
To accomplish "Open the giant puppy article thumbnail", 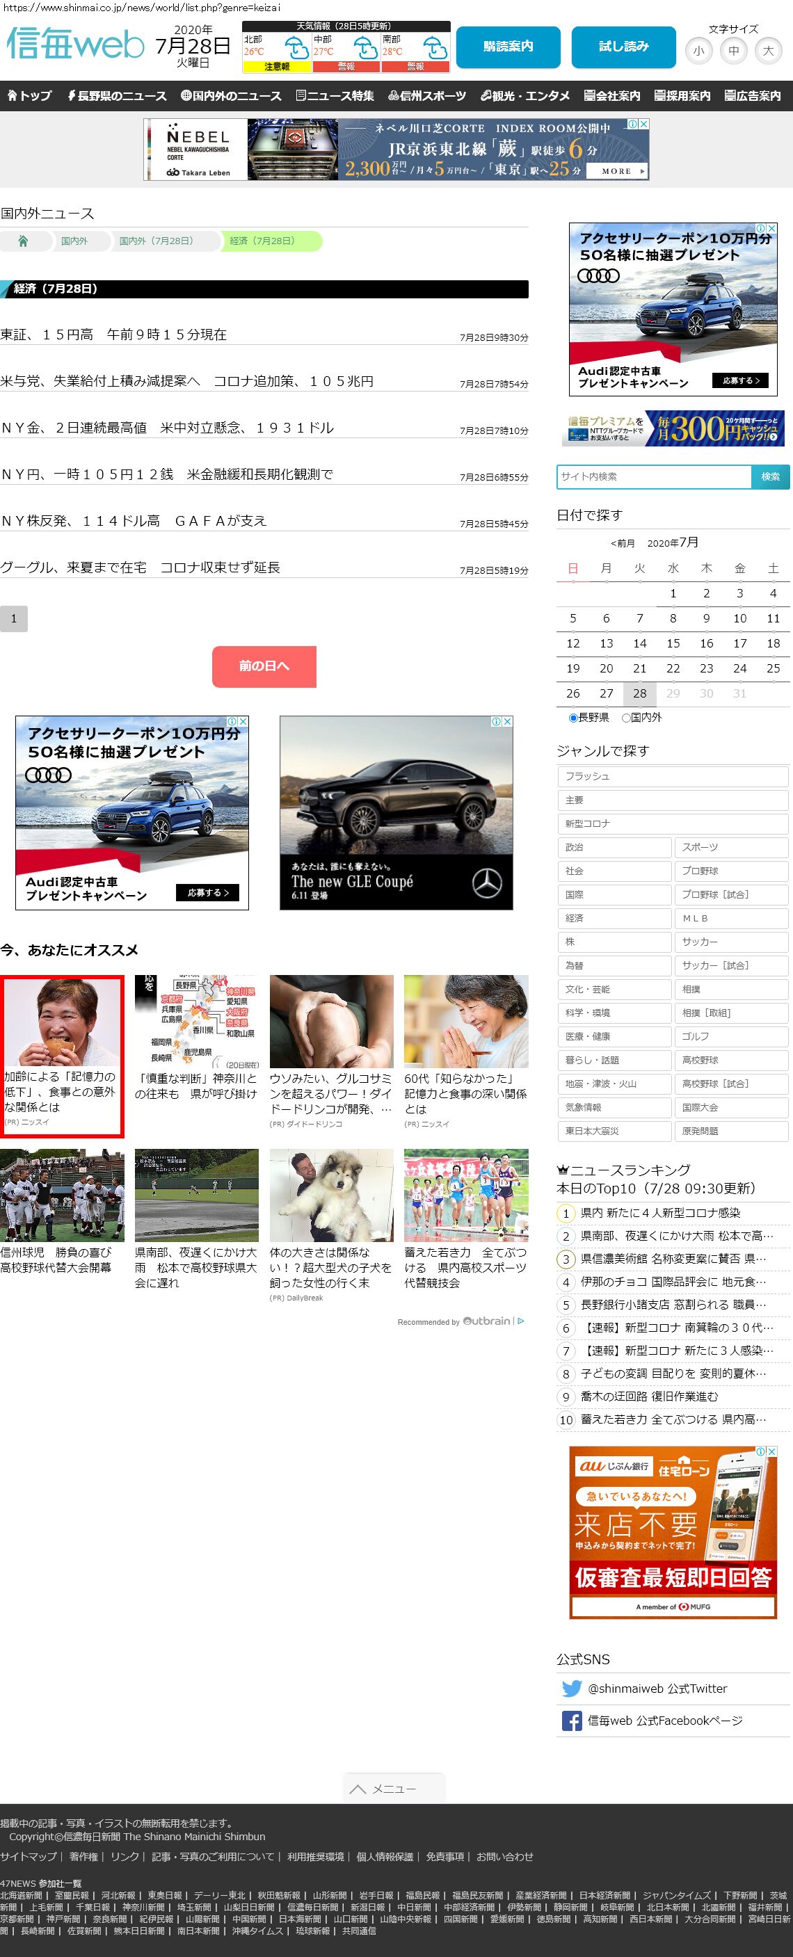I will coord(331,1195).
